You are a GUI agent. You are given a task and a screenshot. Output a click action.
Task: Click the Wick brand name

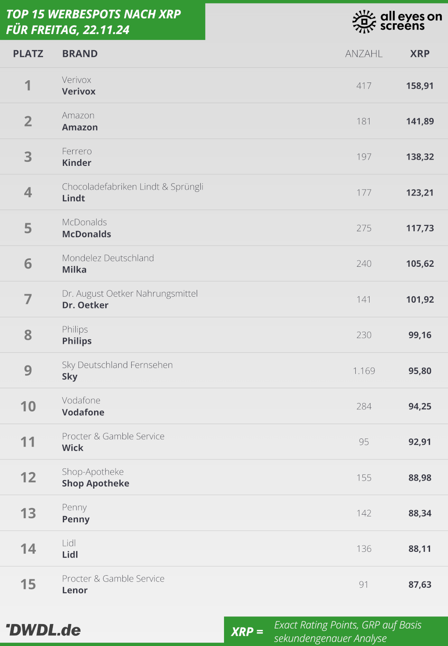click(x=73, y=448)
